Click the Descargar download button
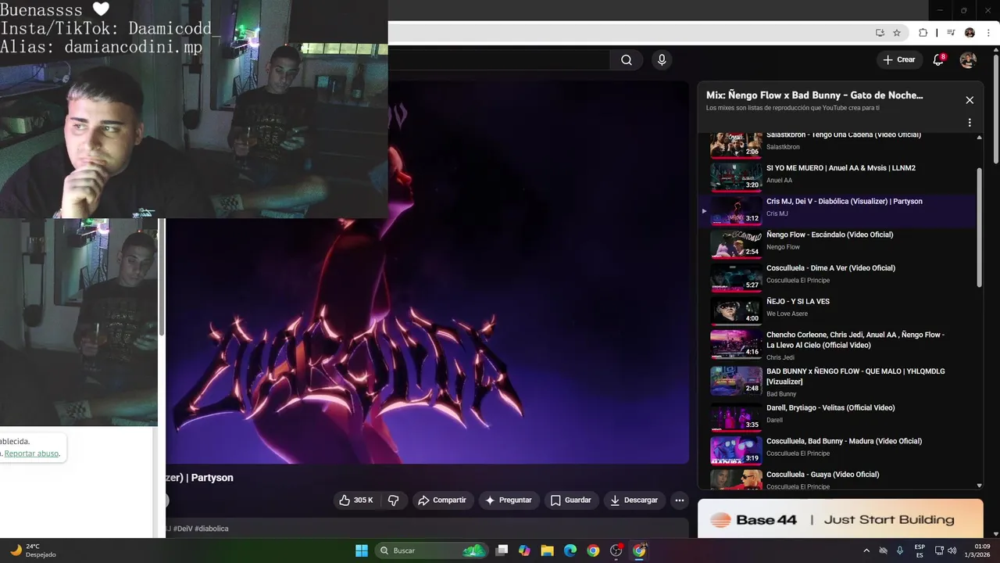Screen dimensions: 1000x563 (634, 500)
